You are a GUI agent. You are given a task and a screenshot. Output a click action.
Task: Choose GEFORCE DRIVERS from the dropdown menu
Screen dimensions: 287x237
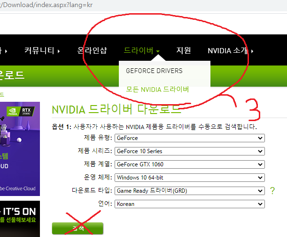pos(154,71)
